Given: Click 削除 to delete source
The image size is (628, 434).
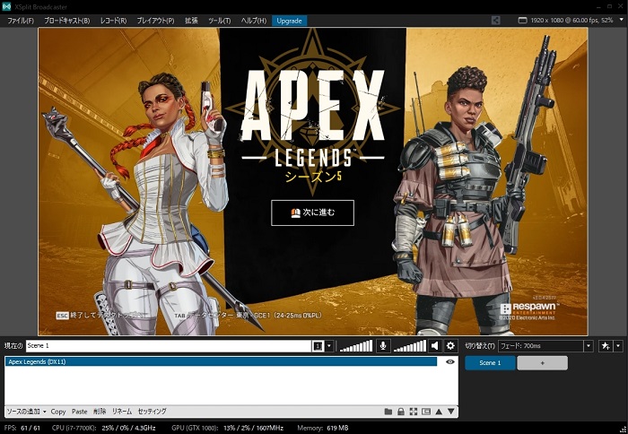Looking at the screenshot, I should pos(100,412).
